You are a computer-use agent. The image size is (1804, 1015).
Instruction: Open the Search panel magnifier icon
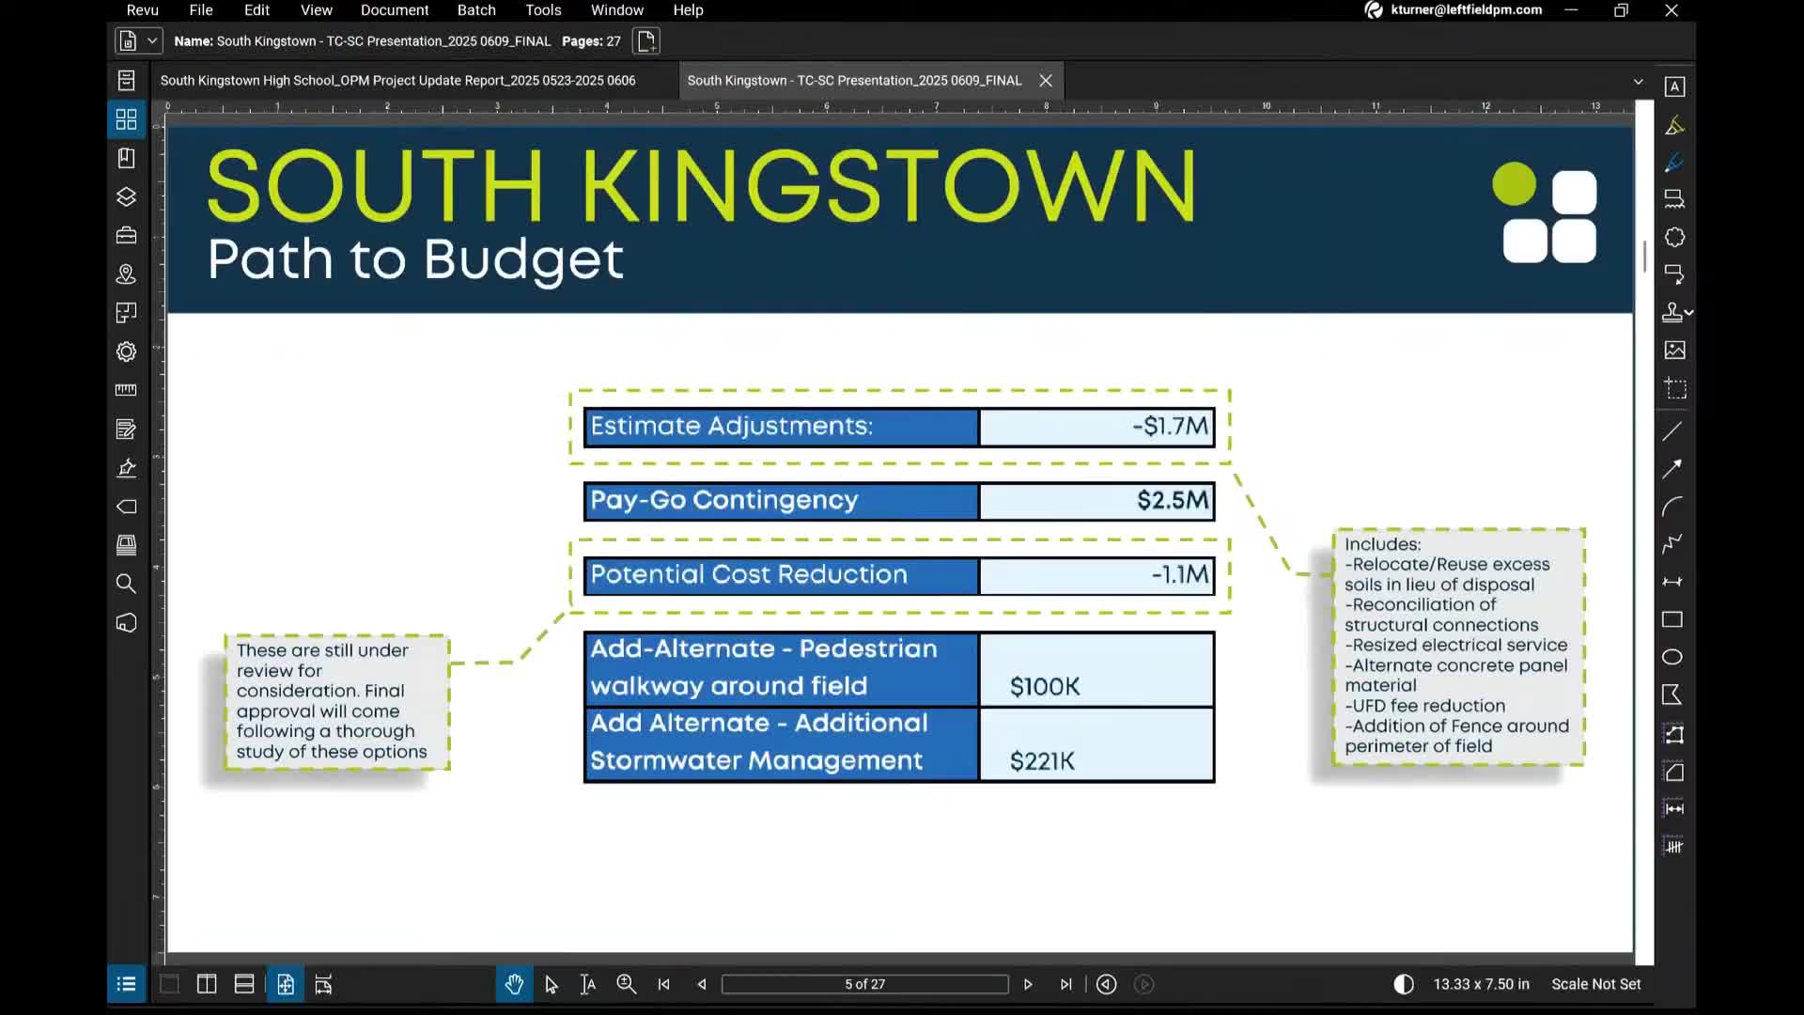coord(126,584)
